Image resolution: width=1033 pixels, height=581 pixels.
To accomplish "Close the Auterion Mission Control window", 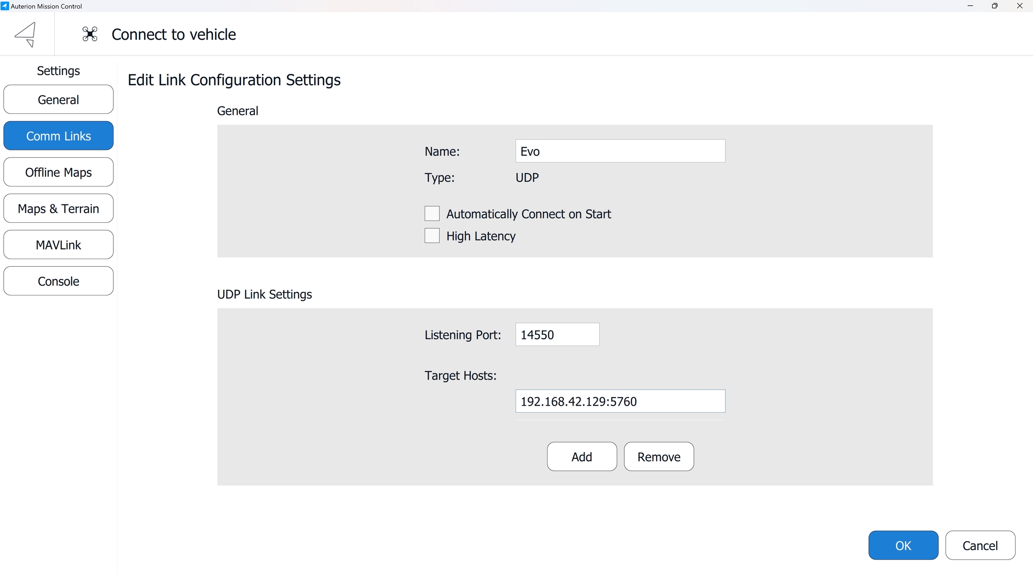I will pyautogui.click(x=1020, y=6).
